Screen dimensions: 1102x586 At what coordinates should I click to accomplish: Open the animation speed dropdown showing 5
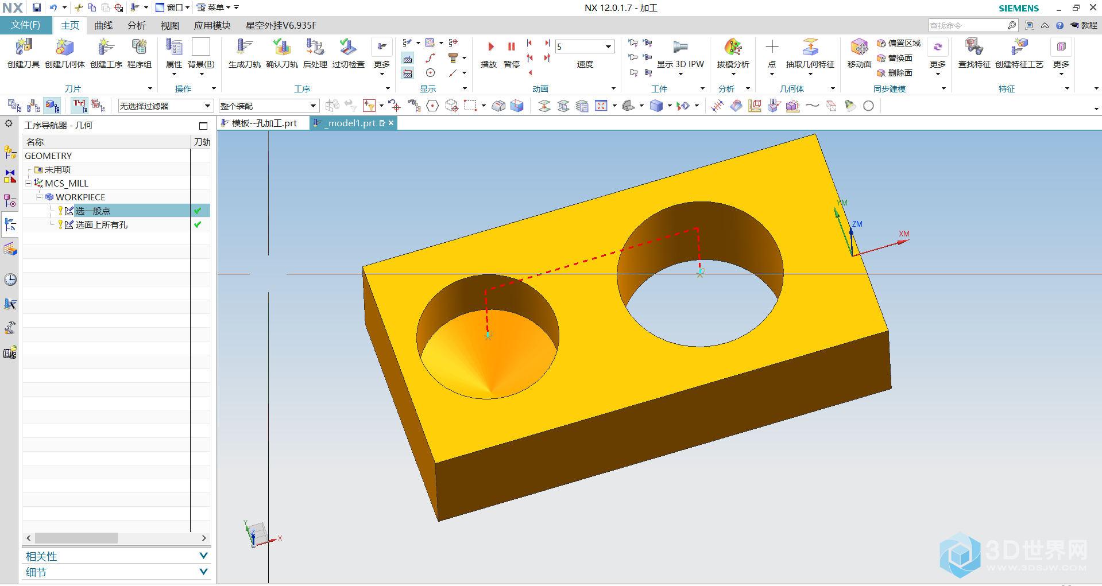coord(608,46)
